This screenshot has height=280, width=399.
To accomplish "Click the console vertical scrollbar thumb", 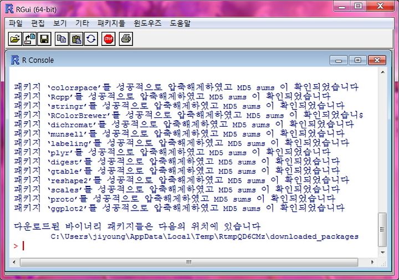I will click(382, 230).
